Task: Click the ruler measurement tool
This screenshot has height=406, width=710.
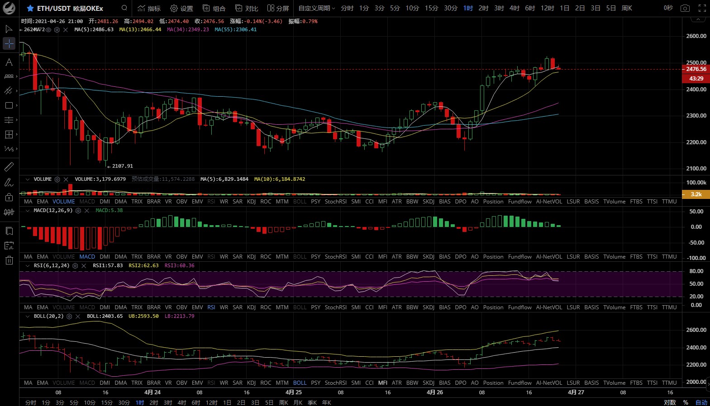Action: (x=9, y=167)
